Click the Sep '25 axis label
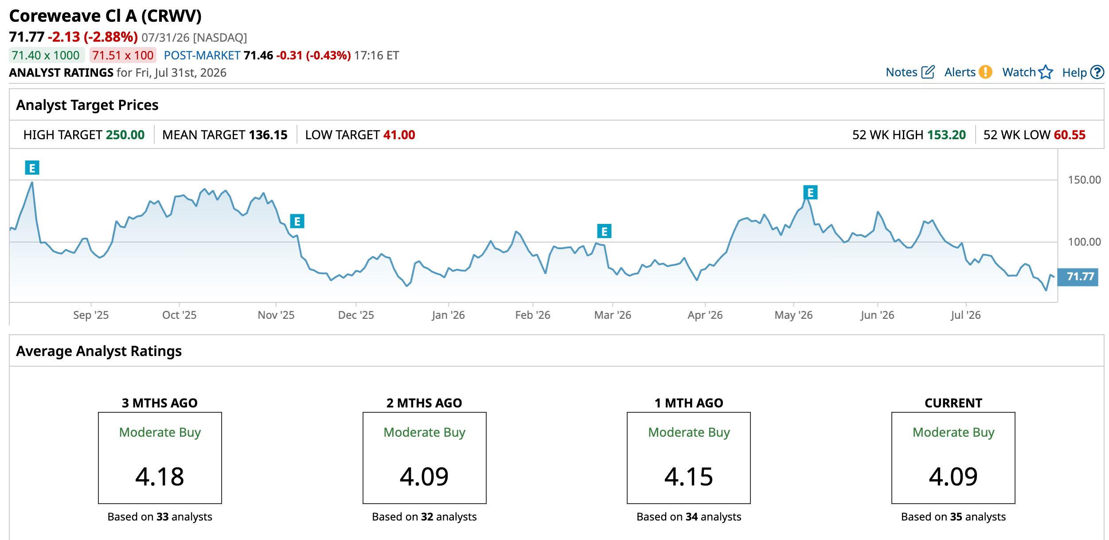This screenshot has height=540, width=1109. tap(91, 315)
